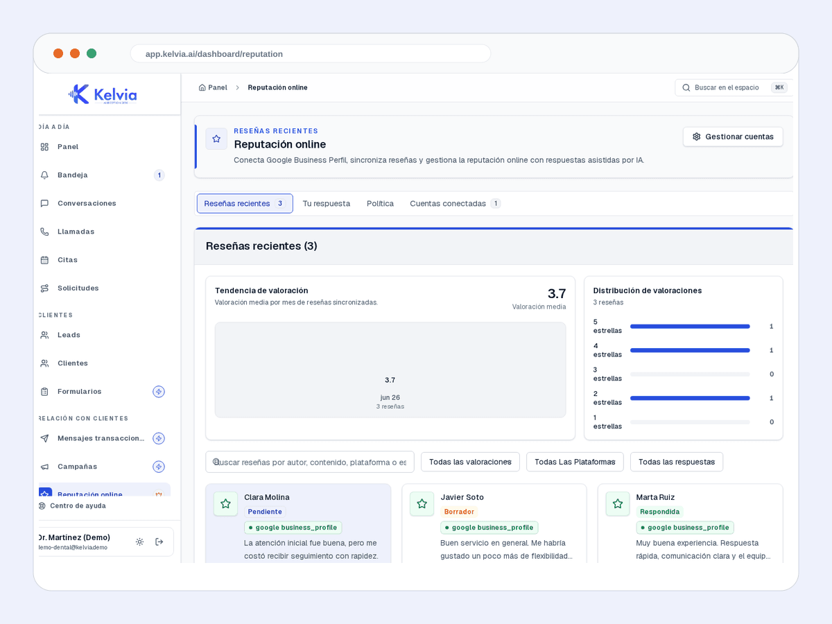Screen dimensions: 832x624
Task: Click the star icon on Clara Molina review
Action: pyautogui.click(x=225, y=504)
